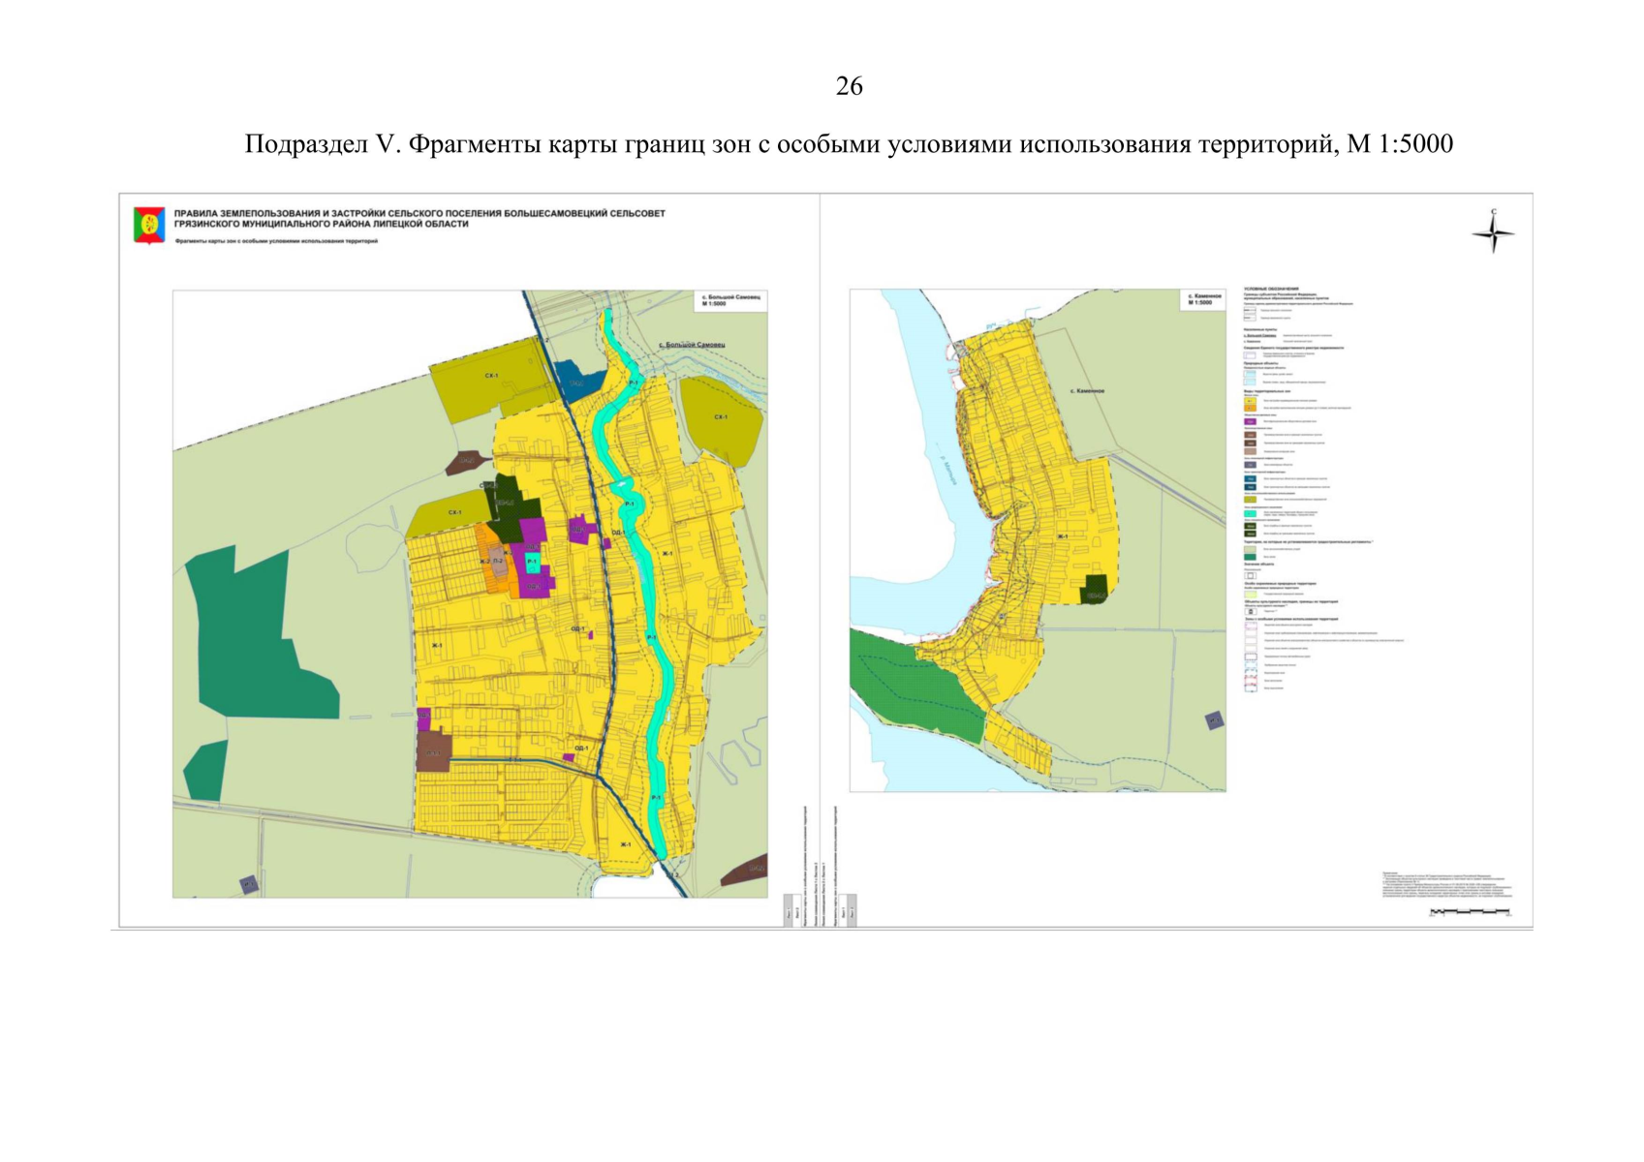Image resolution: width=1644 pixels, height=1162 pixels.
Task: Click the cyan recreation zone swatch in legend
Action: [x=1250, y=513]
